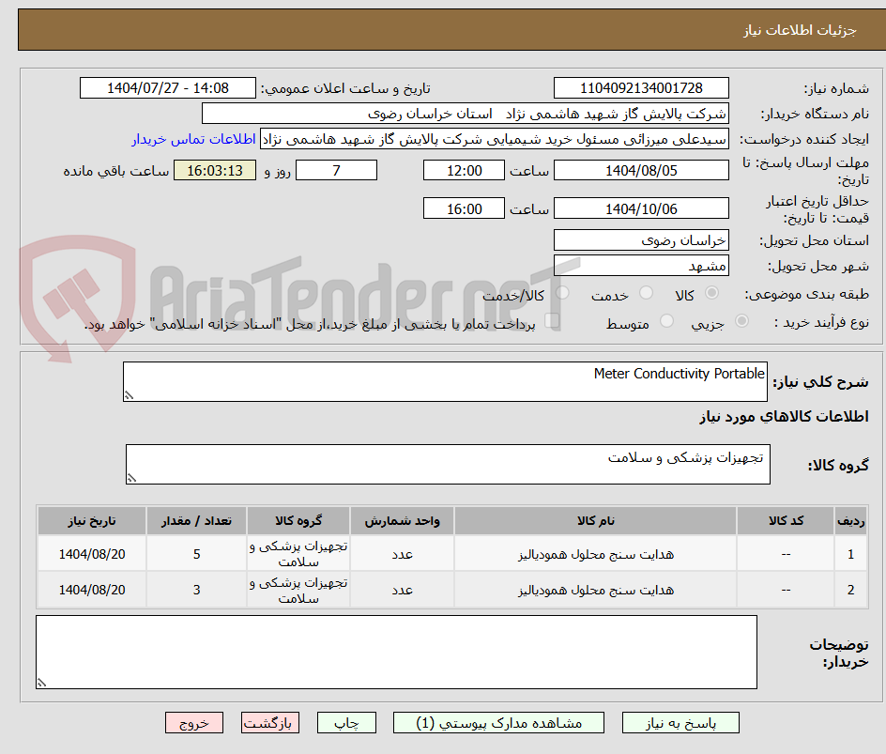Select the متوسط purchase type radio
The width and height of the screenshot is (886, 754).
[x=666, y=321]
